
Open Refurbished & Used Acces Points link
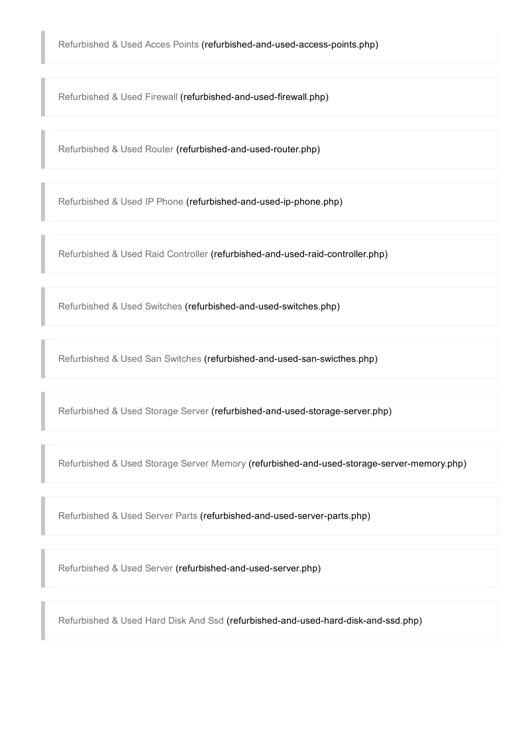128,45
